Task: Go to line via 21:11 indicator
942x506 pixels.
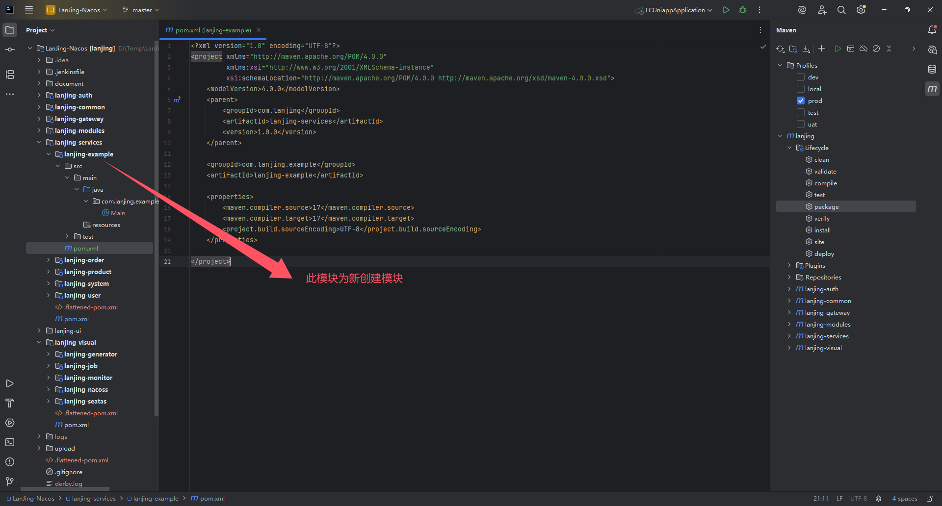Action: coord(821,498)
